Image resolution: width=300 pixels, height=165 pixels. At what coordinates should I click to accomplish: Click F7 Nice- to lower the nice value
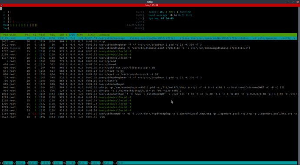(x=81, y=163)
